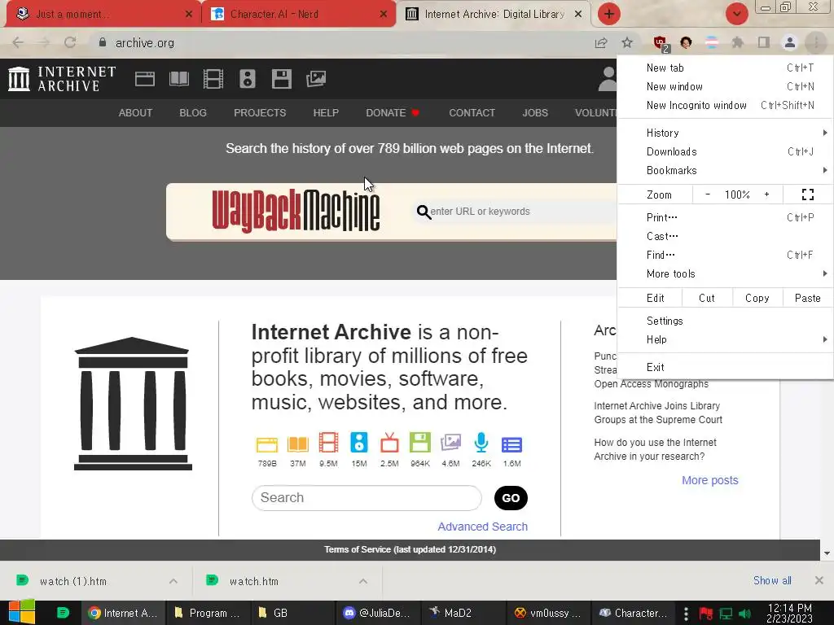Open the Chrome profile avatar icon
Screen dimensions: 834x625
[790, 42]
